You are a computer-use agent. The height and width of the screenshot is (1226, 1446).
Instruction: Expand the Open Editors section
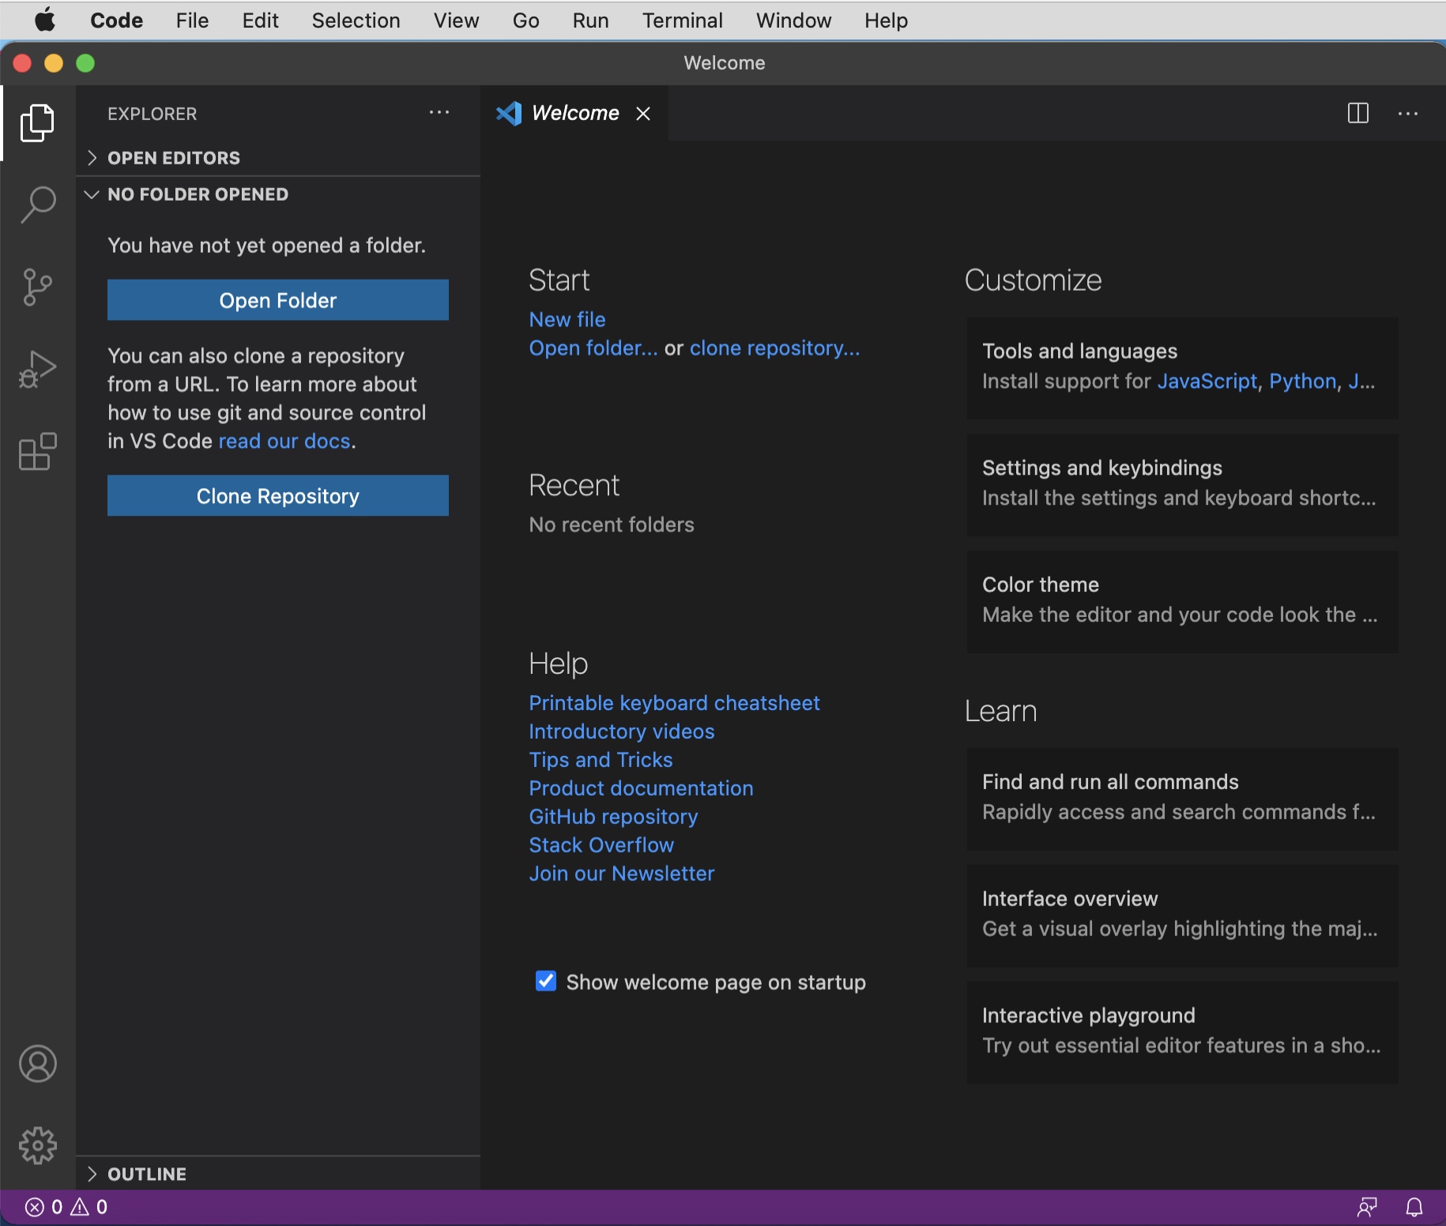[x=278, y=158]
